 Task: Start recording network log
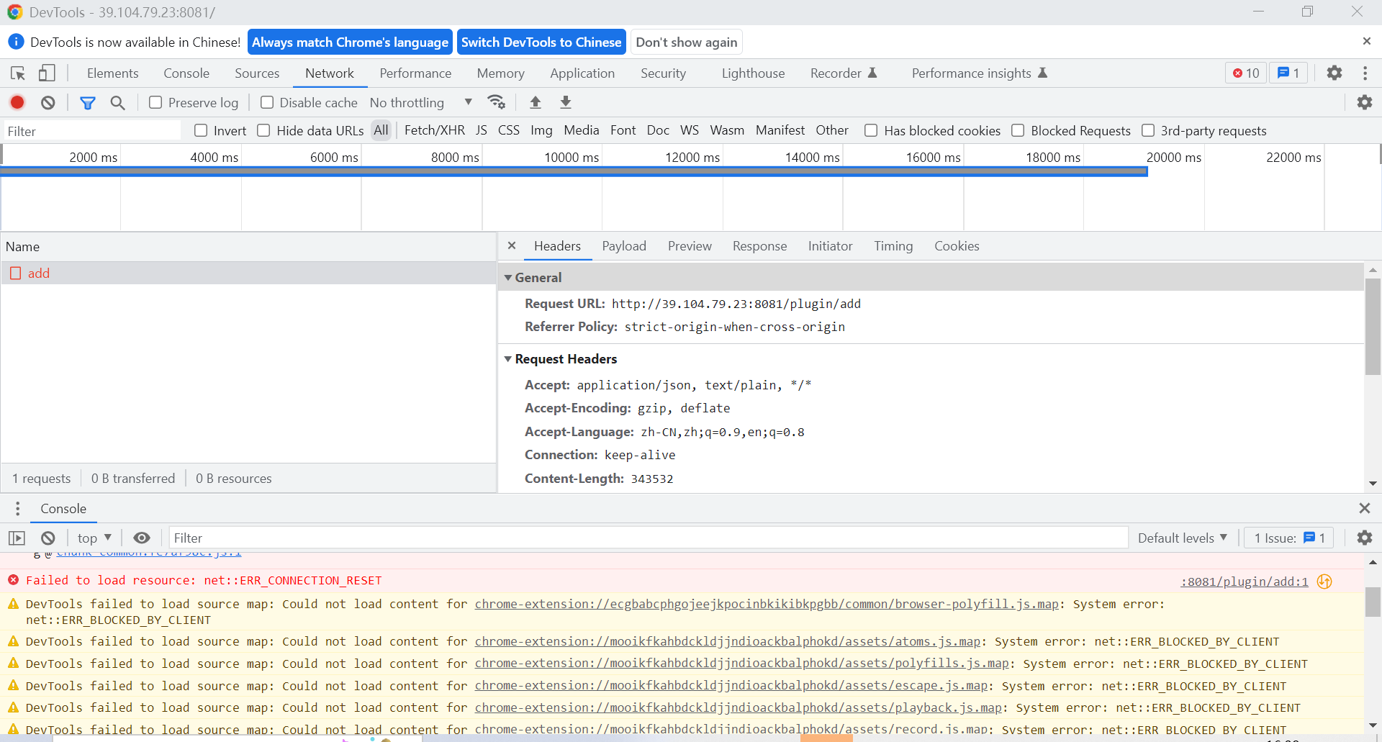click(17, 102)
